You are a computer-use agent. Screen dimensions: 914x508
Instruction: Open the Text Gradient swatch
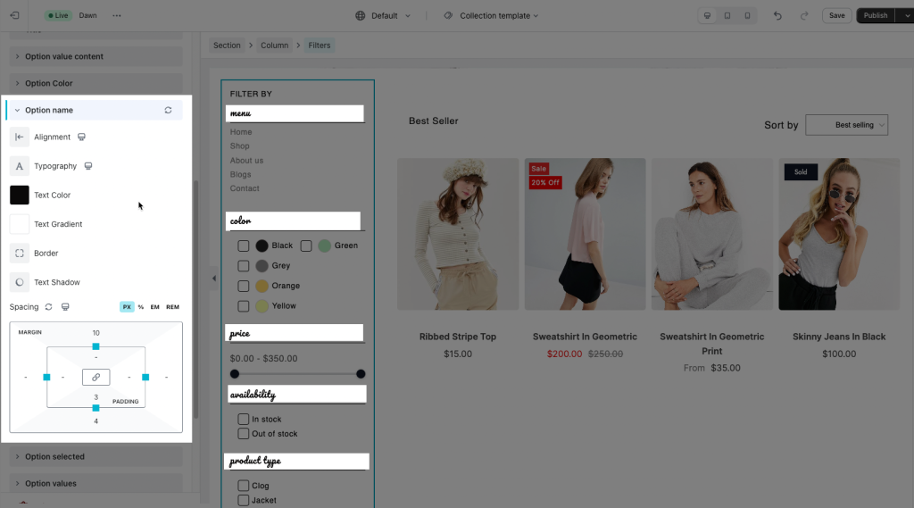point(20,224)
